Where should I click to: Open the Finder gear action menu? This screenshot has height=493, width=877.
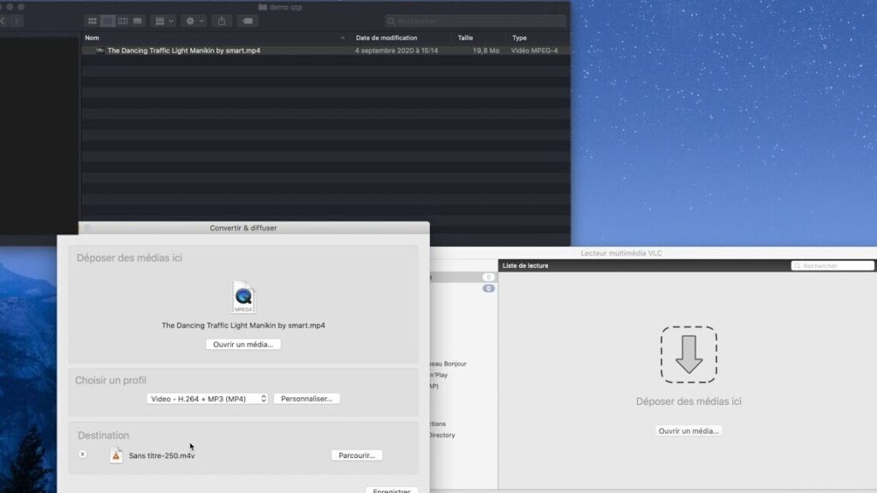click(x=194, y=21)
